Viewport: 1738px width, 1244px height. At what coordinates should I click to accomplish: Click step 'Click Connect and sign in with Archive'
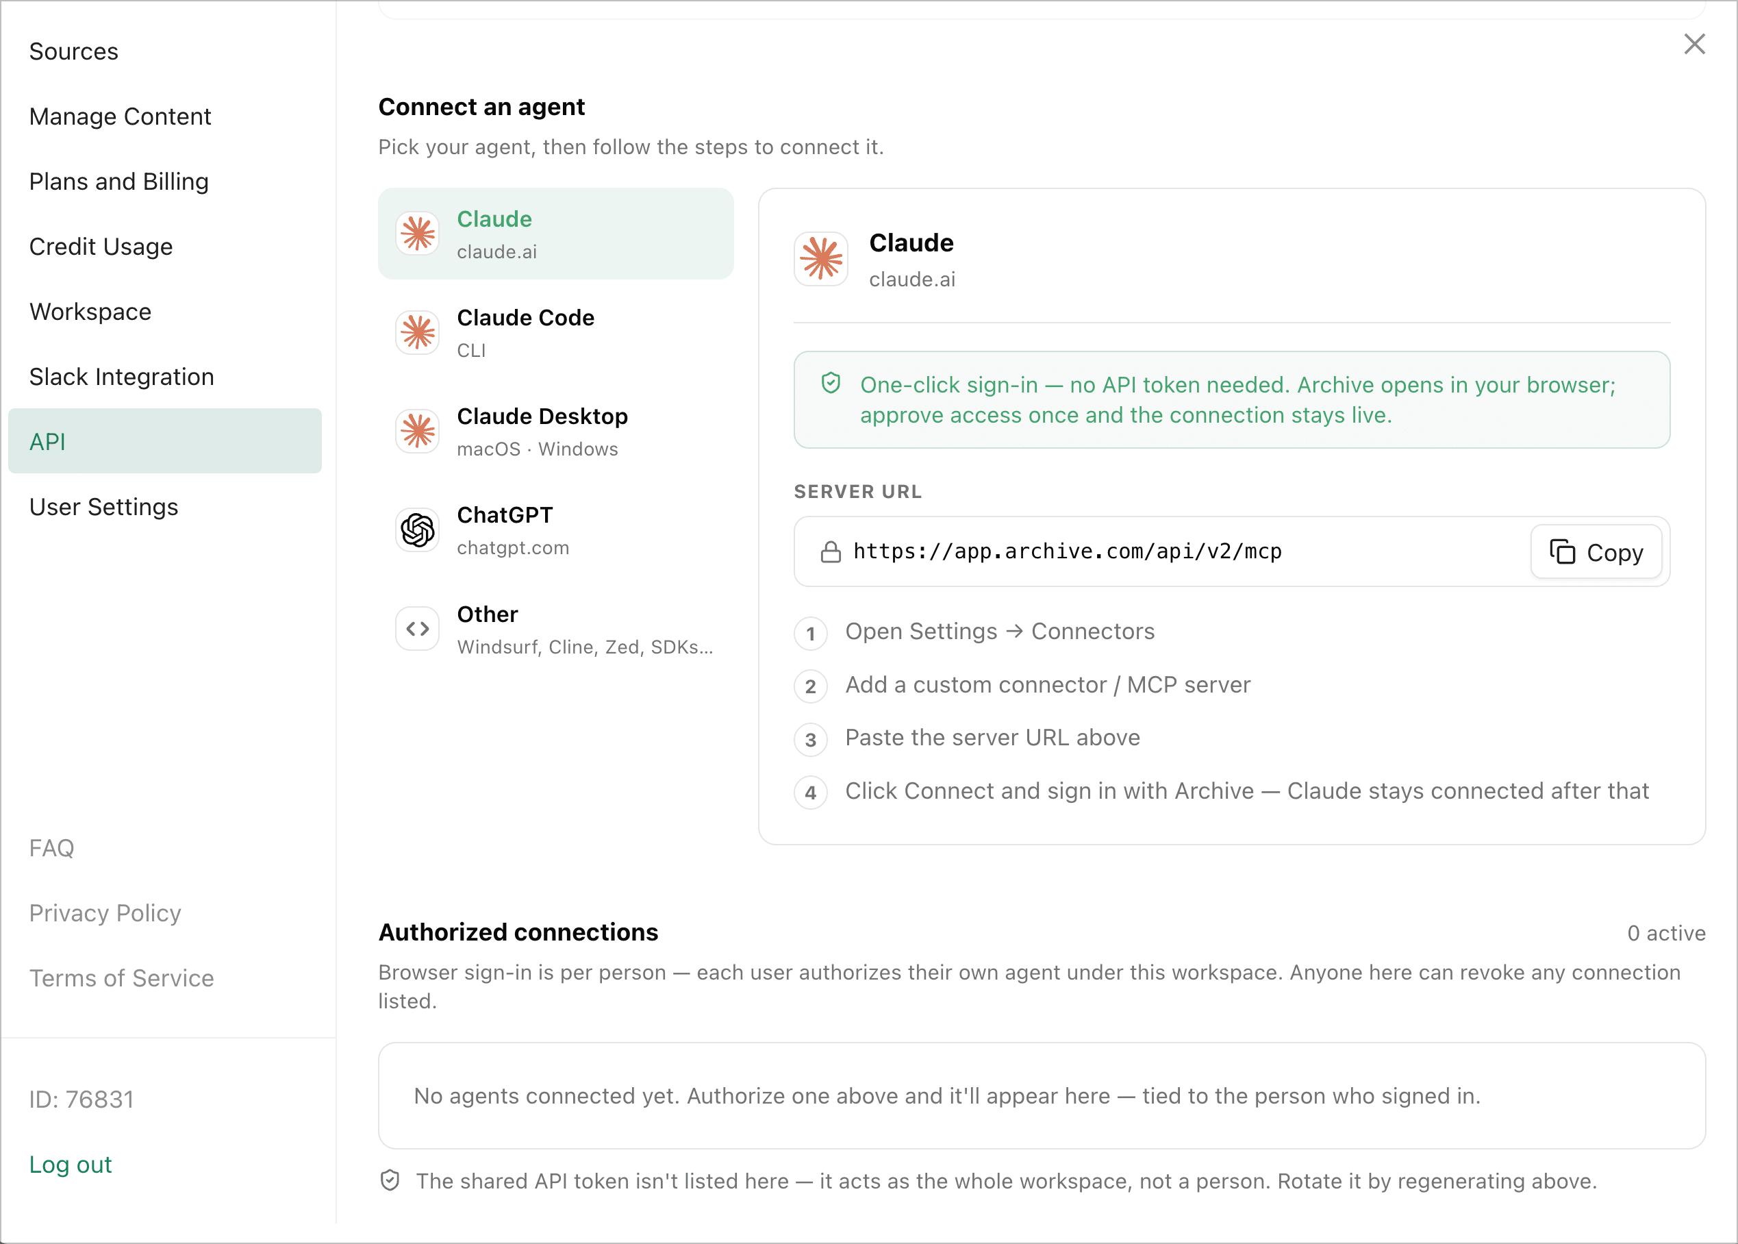click(1246, 791)
